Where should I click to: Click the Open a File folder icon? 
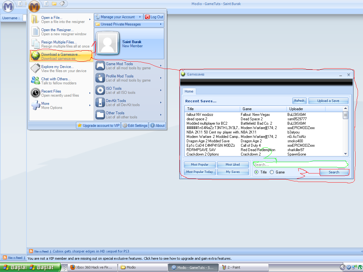[35, 20]
